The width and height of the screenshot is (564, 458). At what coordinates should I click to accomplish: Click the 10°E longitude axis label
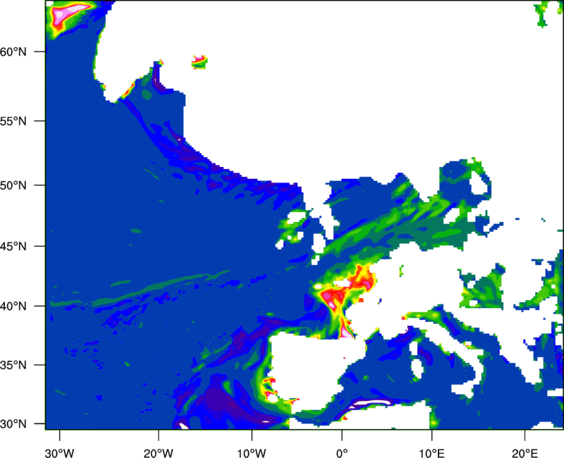431,453
